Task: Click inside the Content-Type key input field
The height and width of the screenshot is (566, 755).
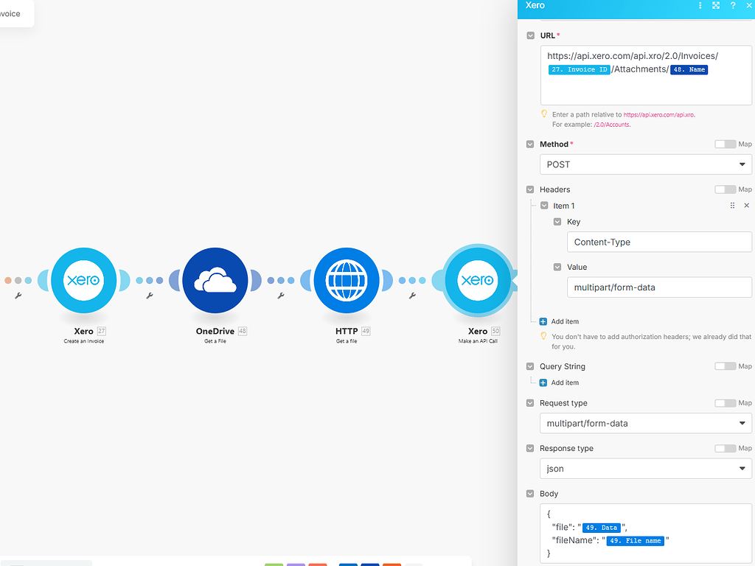Action: [x=659, y=242]
